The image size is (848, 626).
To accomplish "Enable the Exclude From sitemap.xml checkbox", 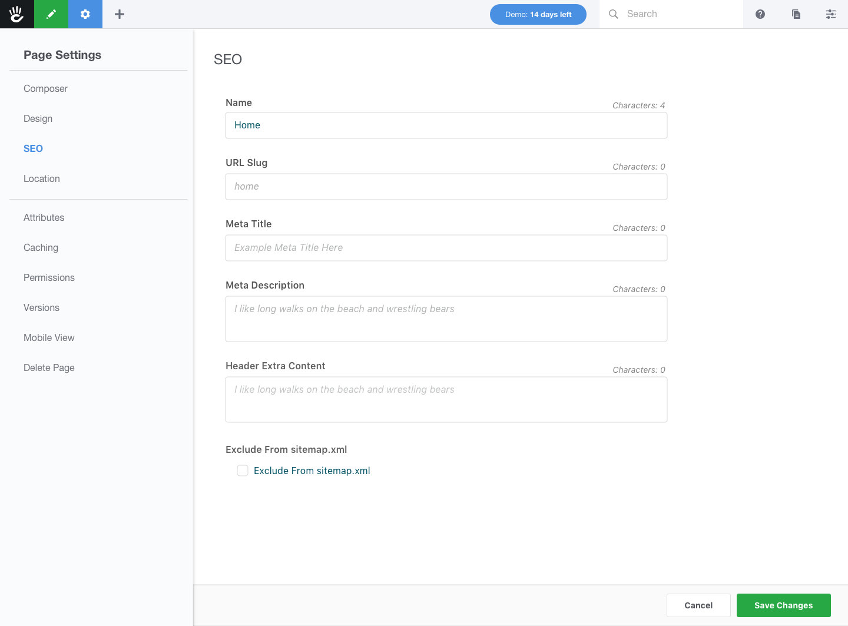I will [x=243, y=471].
